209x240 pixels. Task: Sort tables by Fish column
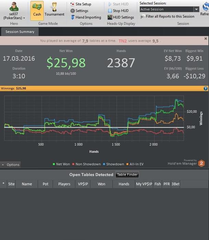[158, 184]
